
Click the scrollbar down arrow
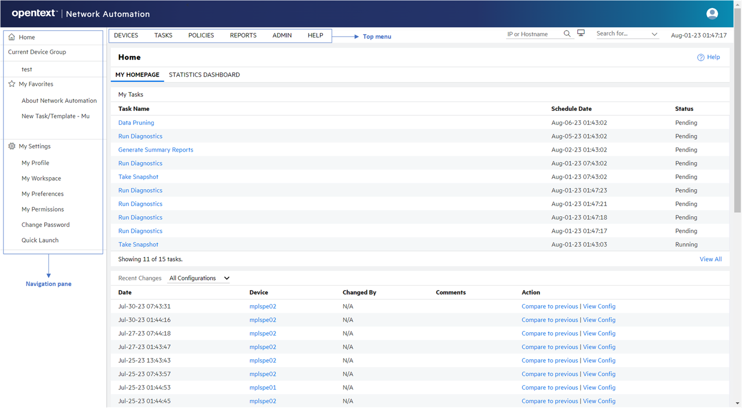[737, 403]
